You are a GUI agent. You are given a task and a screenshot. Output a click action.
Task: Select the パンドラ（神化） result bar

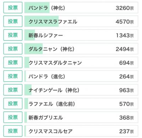(x=81, y=7)
